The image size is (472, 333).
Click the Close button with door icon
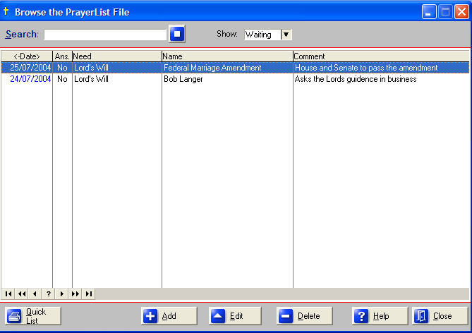(440, 316)
